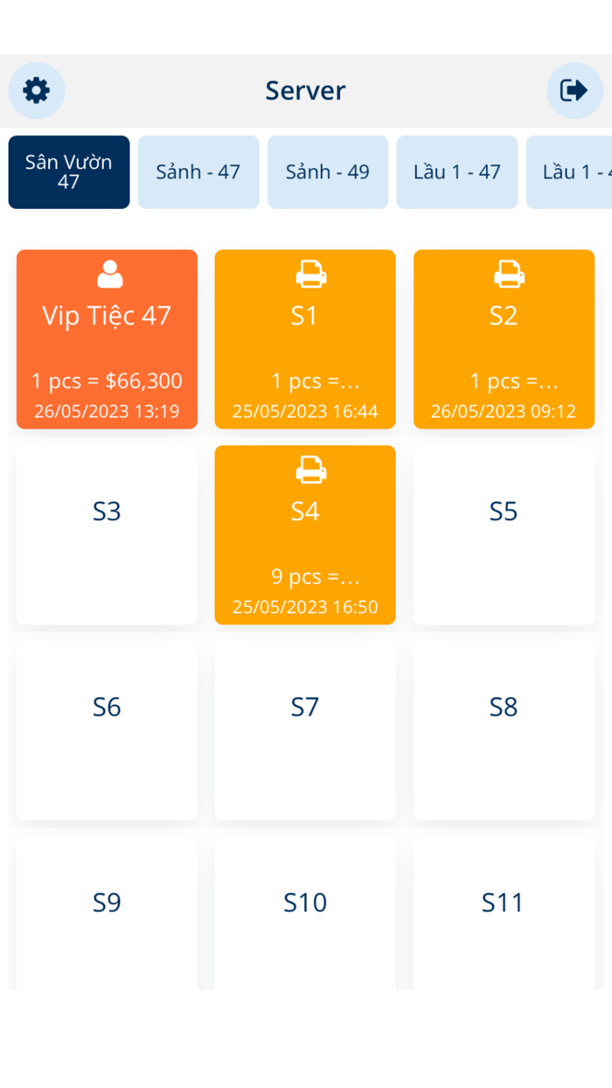
Task: Select the Sân Vườn 47 area tab
Action: click(x=69, y=171)
